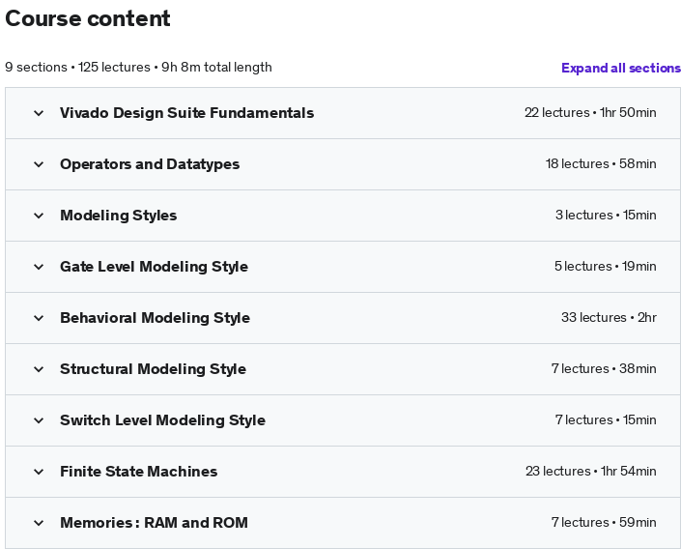Click the Course content heading
Image resolution: width=681 pixels, height=549 pixels.
tap(88, 18)
